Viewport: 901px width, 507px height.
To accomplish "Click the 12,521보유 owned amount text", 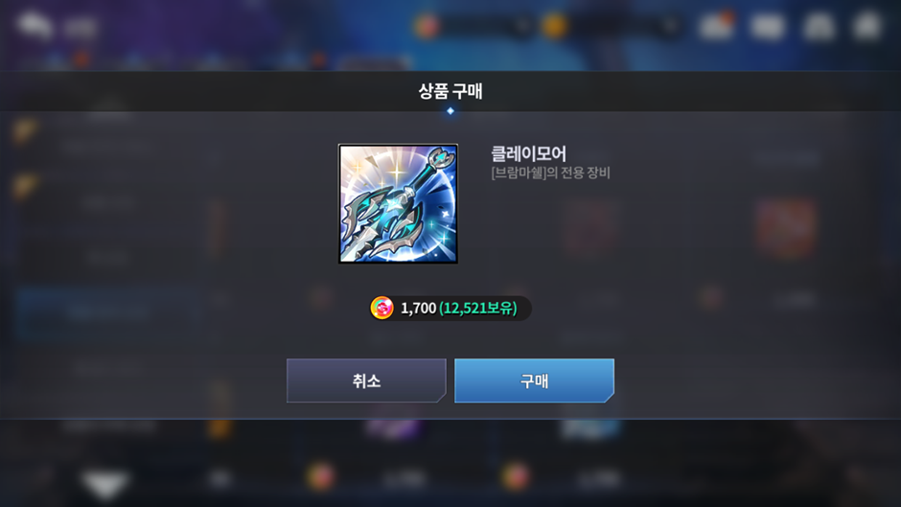I will 478,308.
